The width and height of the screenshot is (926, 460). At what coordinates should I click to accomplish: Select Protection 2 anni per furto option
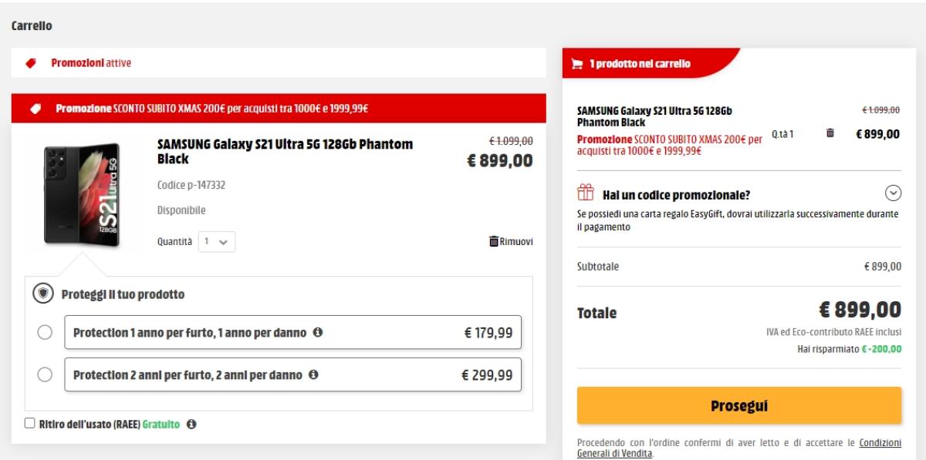click(46, 376)
